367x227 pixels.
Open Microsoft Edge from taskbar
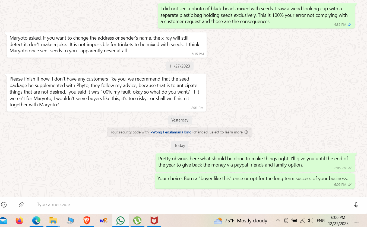point(36,220)
